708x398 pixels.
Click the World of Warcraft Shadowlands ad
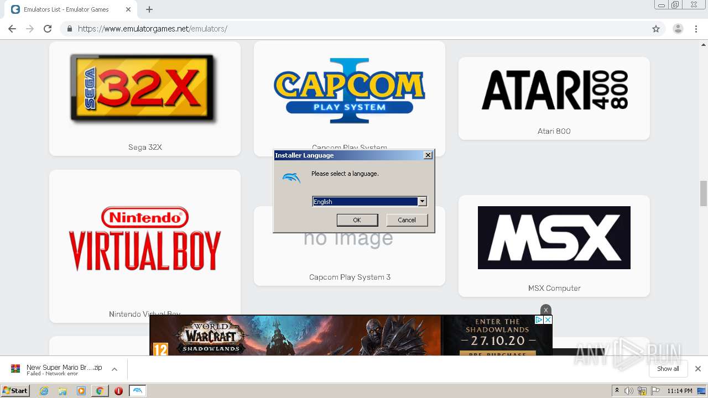pyautogui.click(x=351, y=335)
